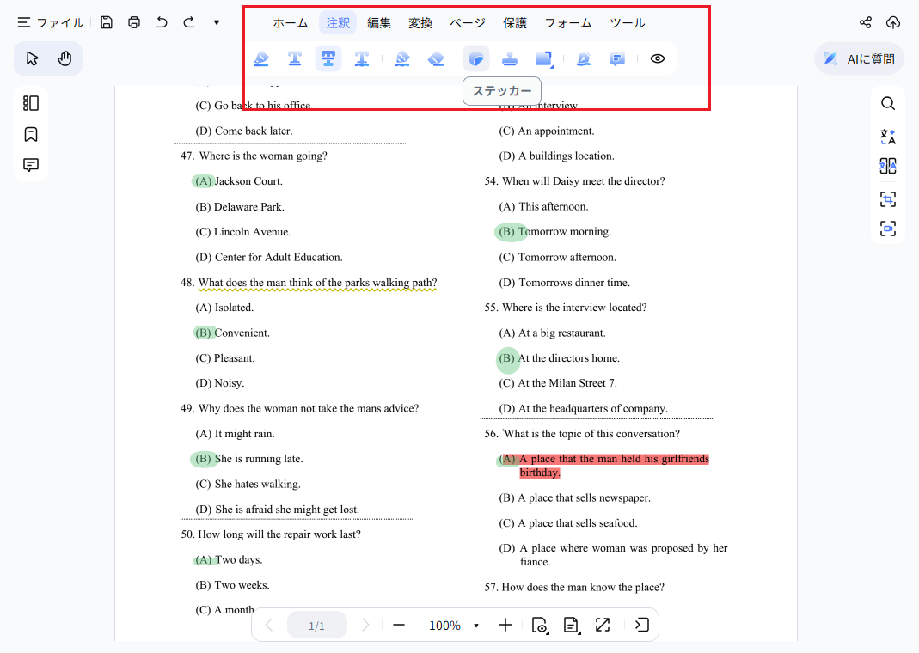919x653 pixels.
Task: Toggle annotation visibility with eye icon
Action: [658, 58]
